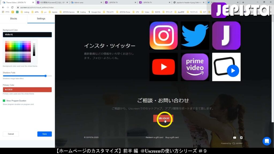The height and width of the screenshot is (154, 274).
Task: Open the YouTube icon tile
Action: pyautogui.click(x=163, y=67)
